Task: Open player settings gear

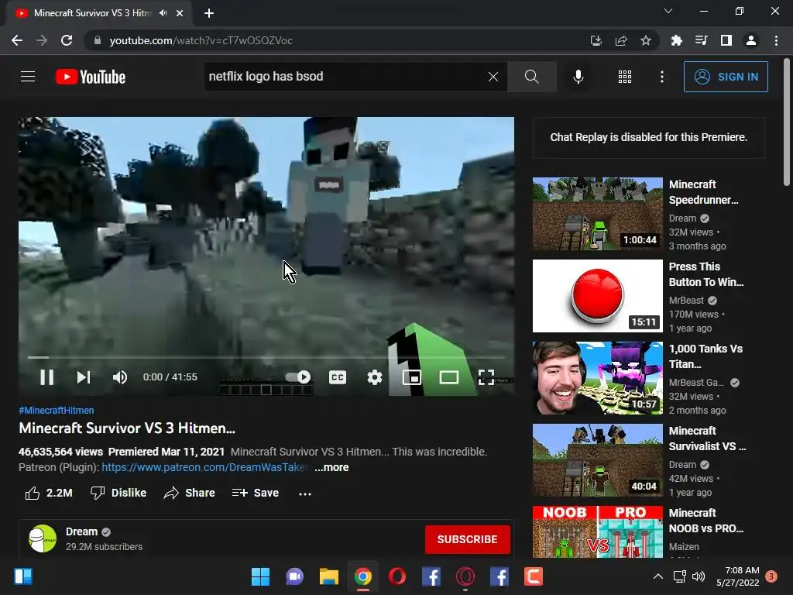Action: (374, 377)
